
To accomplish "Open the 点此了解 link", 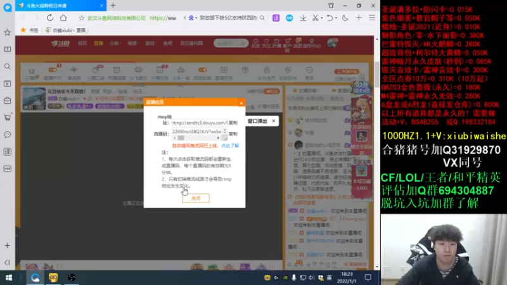I will [x=230, y=146].
